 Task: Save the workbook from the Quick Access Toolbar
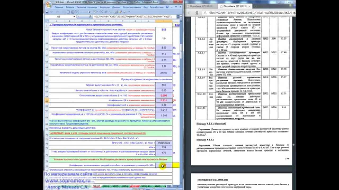[x=47, y=12]
